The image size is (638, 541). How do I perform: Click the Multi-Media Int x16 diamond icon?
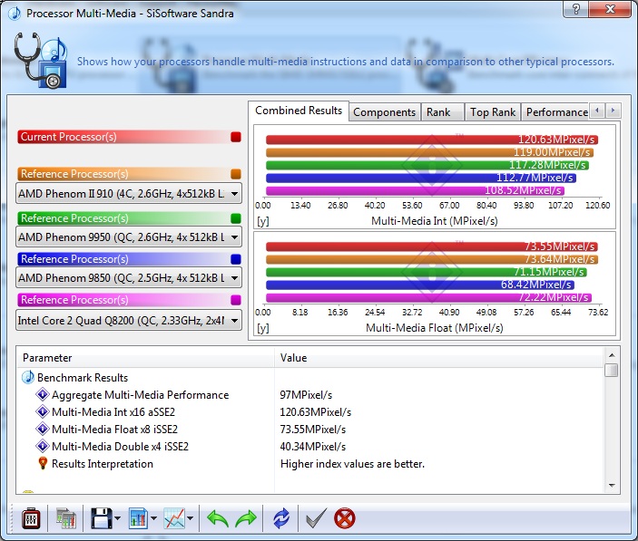[43, 411]
